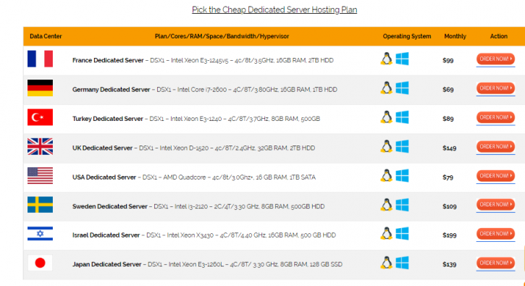Screen dimensions: 525x286
Task: Click Linux penguin icon in Germany row
Action: (387, 88)
